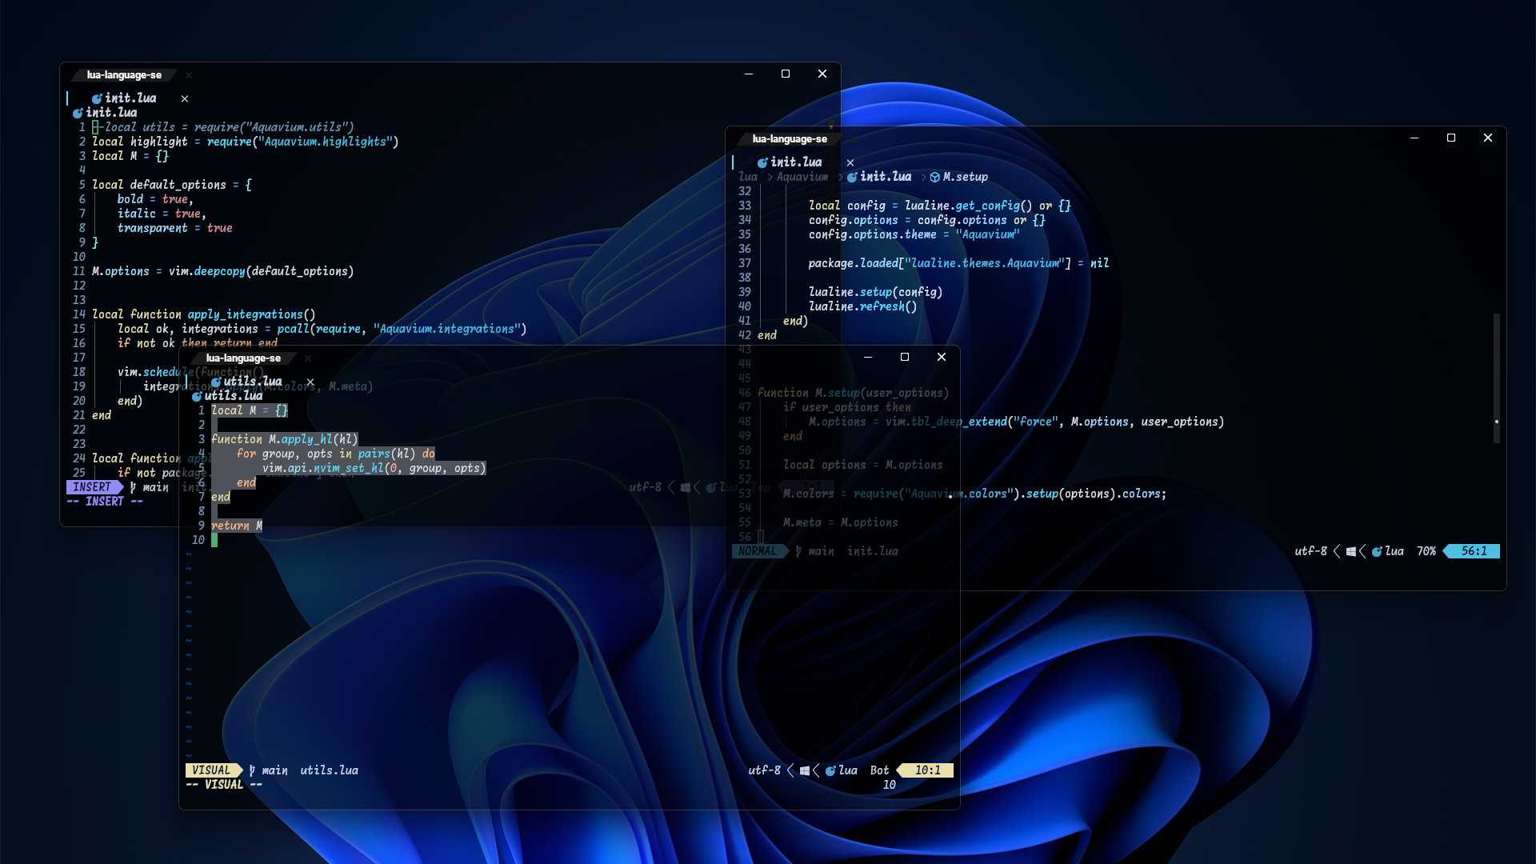This screenshot has width=1536, height=864.
Task: Close the utils.lua buffer tab
Action: 310,382
